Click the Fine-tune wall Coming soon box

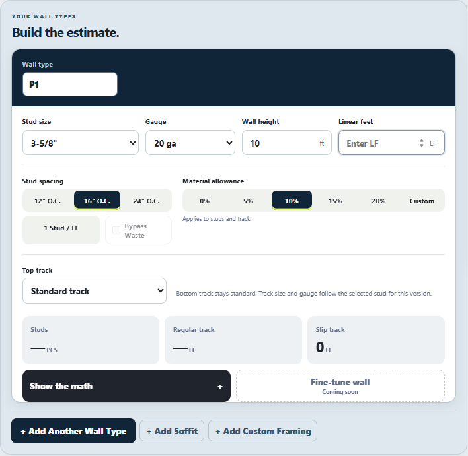340,386
